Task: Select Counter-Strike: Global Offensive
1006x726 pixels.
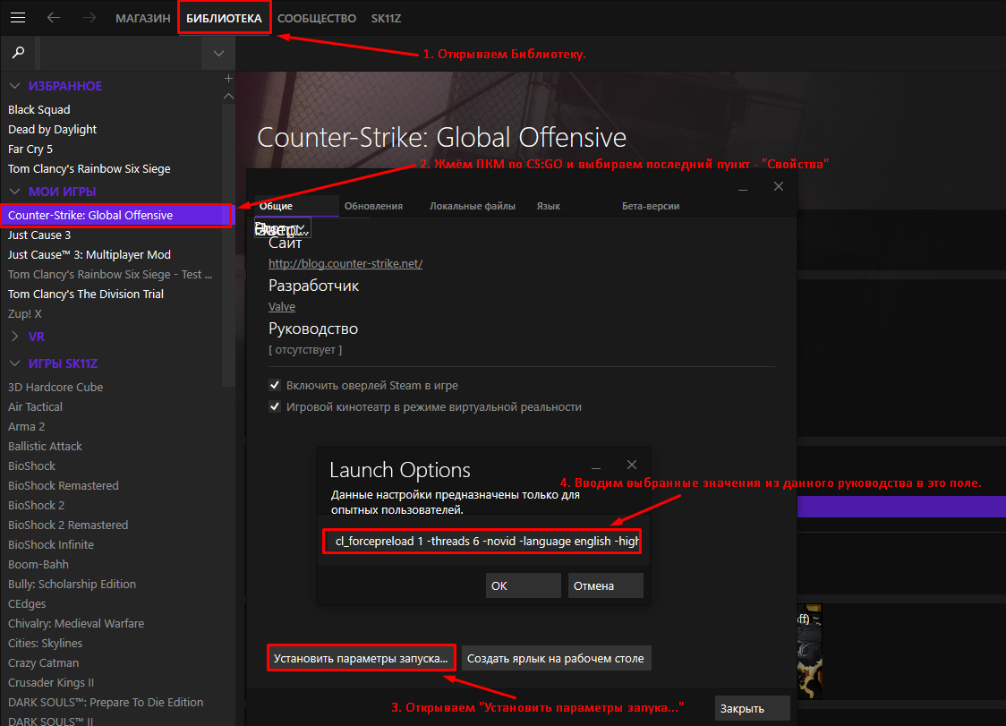Action: 115,215
